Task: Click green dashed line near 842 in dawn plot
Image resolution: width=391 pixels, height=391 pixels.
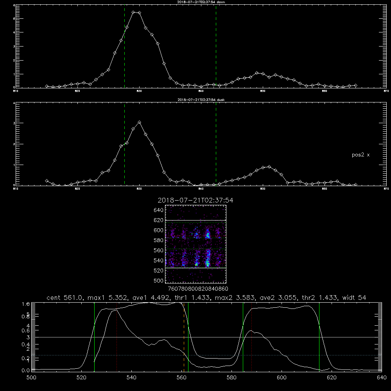Action: point(216,47)
